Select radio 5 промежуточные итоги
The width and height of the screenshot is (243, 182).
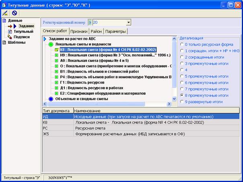(181, 76)
